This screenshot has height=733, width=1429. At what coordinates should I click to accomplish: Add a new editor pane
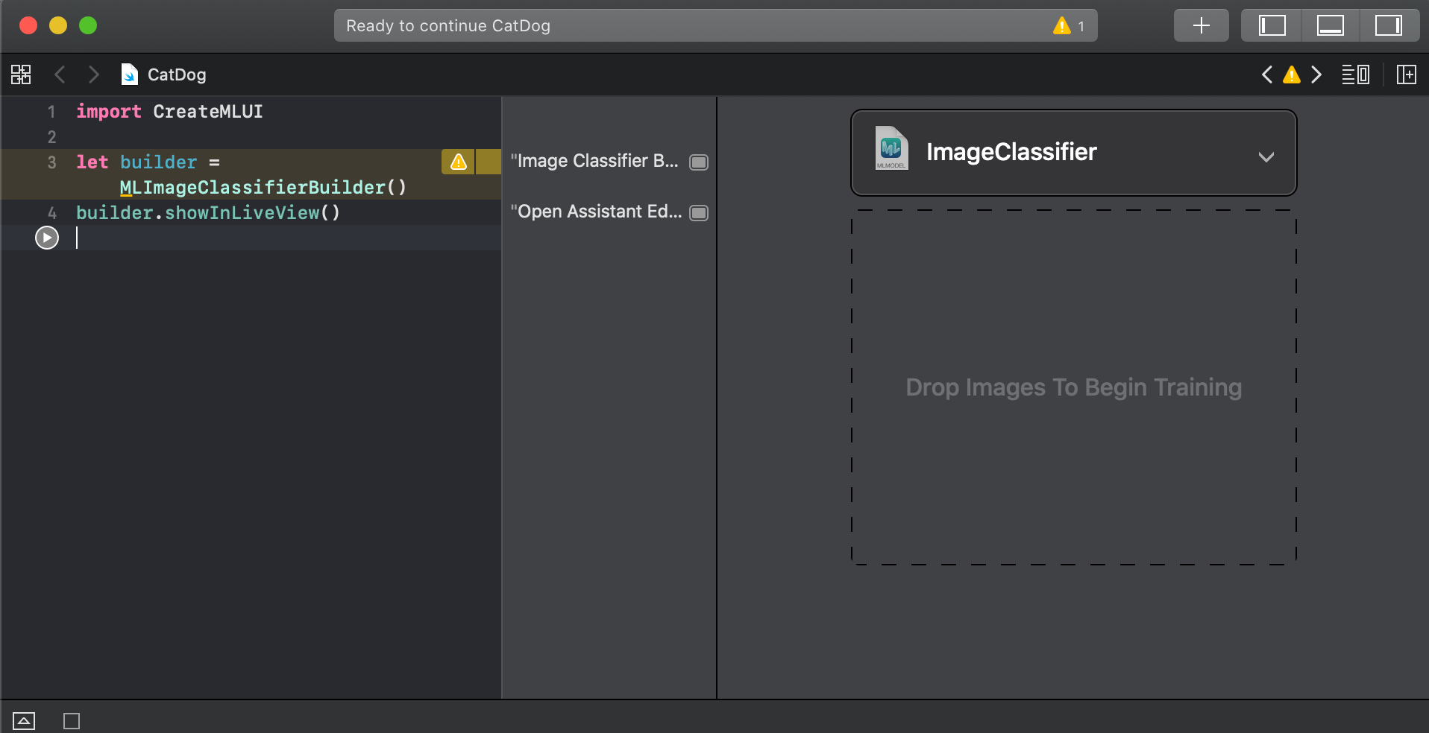coord(1406,74)
